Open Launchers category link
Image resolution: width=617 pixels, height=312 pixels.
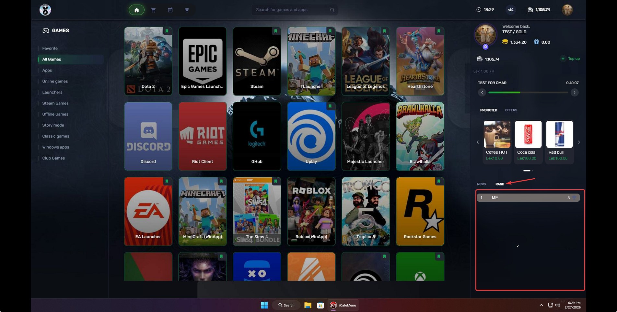pos(52,92)
